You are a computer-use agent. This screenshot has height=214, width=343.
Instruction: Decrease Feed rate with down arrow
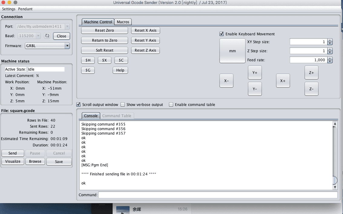[330, 61]
